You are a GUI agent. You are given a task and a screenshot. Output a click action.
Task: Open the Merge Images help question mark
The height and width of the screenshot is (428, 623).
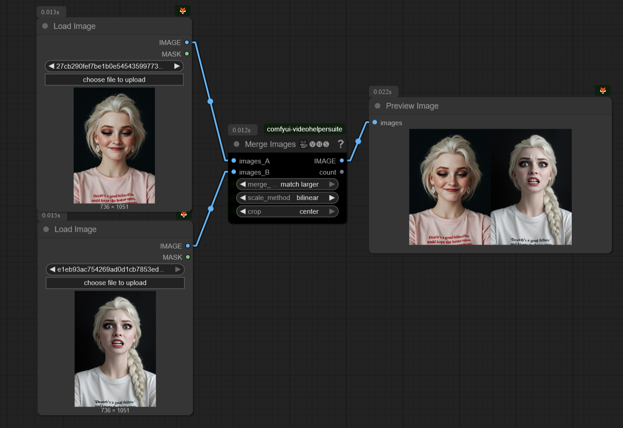[341, 144]
